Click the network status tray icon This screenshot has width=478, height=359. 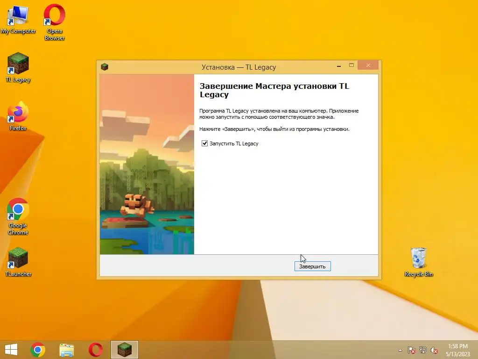click(x=423, y=350)
